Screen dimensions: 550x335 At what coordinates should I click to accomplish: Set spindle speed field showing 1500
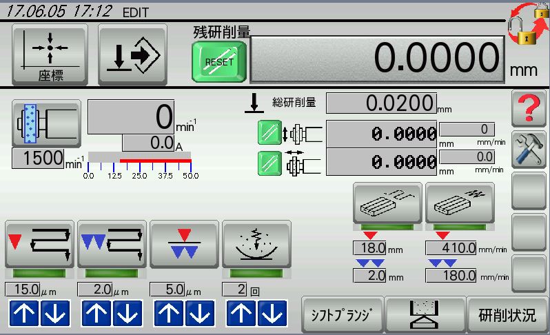point(38,159)
